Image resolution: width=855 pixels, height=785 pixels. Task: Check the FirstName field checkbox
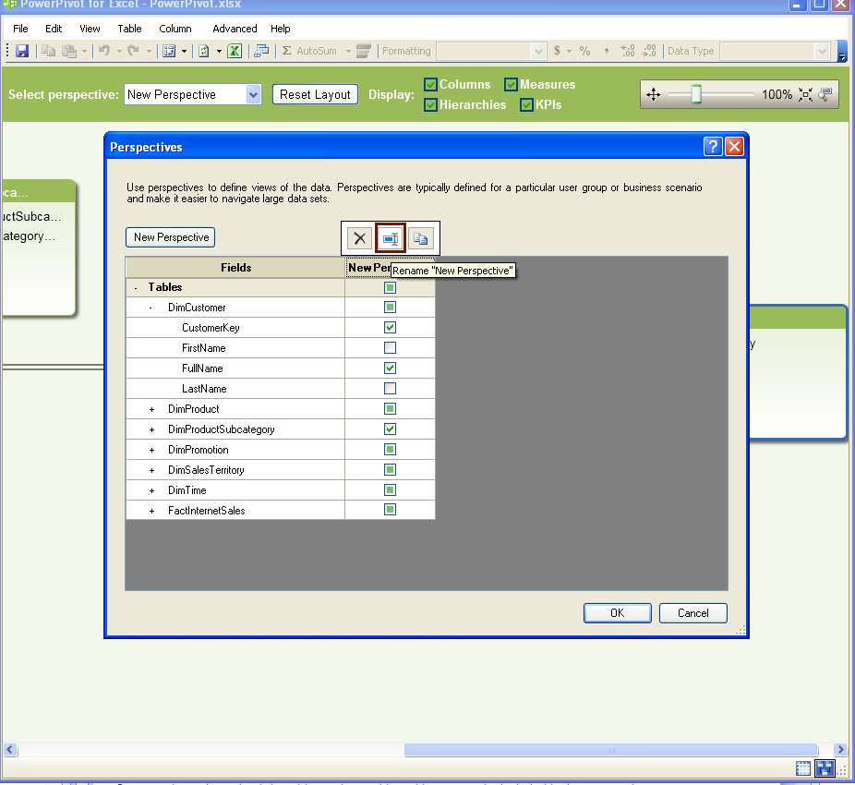click(390, 347)
